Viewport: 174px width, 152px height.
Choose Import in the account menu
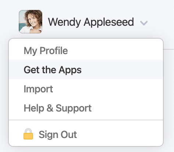86,89
